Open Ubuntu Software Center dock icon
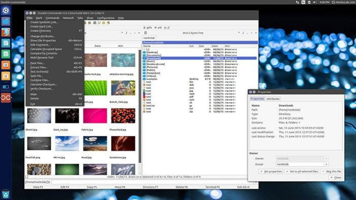Viewport: 356px width, 200px height. pyautogui.click(x=6, y=76)
